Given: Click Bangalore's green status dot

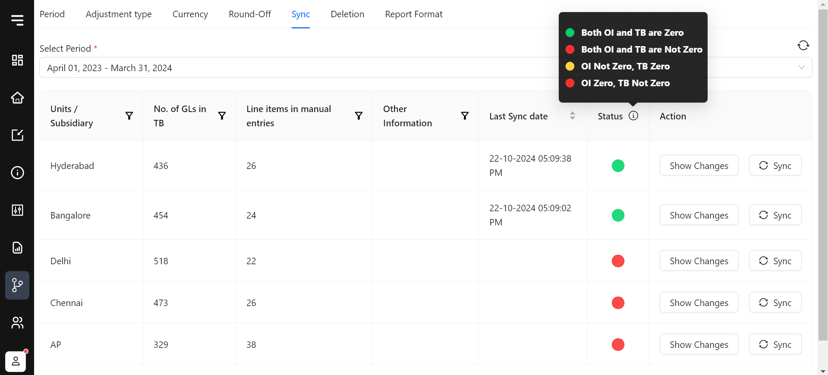Looking at the screenshot, I should [618, 215].
